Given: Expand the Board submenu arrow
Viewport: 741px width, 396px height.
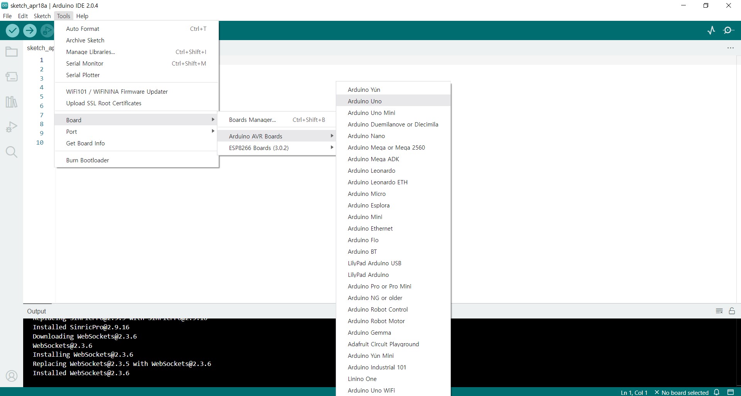Looking at the screenshot, I should [213, 120].
